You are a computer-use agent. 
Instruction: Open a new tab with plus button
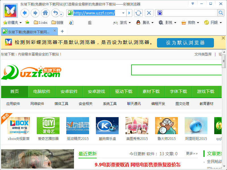(x=62, y=31)
